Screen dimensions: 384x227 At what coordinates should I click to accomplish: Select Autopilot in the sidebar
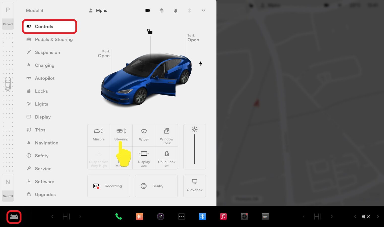tap(45, 78)
